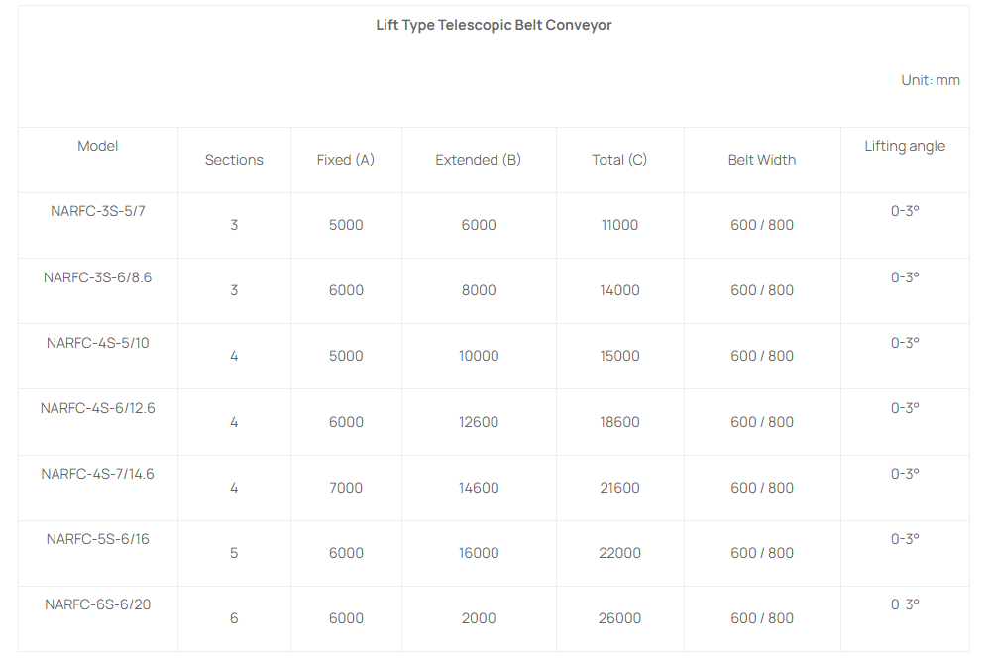Click the 26000 total length value
The height and width of the screenshot is (659, 992).
[x=619, y=618]
